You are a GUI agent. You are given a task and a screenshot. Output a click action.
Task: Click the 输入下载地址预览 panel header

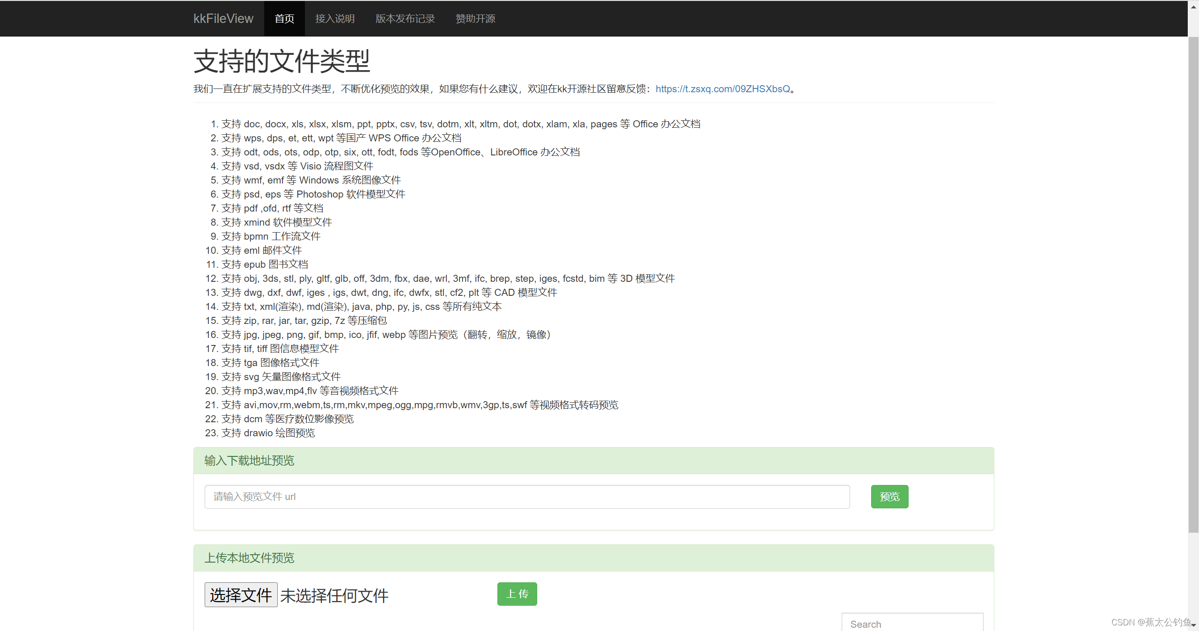tap(249, 461)
